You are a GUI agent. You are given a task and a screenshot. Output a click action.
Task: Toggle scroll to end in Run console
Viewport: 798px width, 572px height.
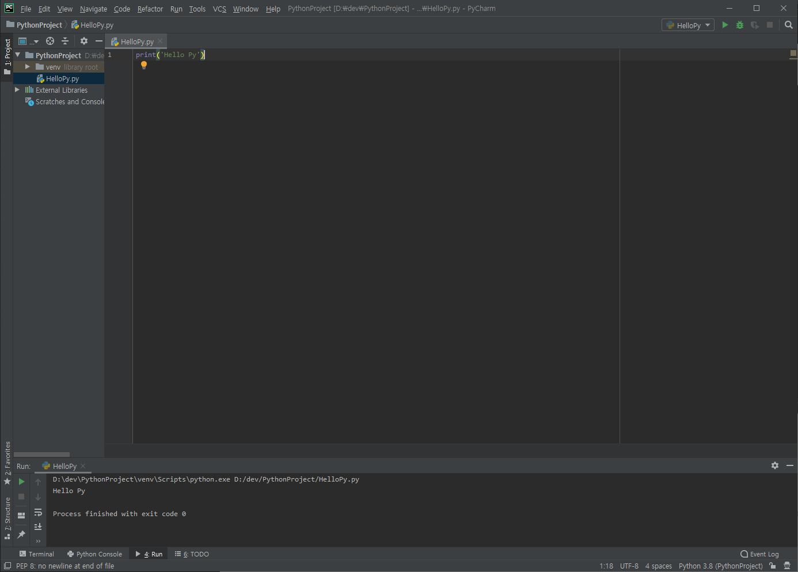38,526
